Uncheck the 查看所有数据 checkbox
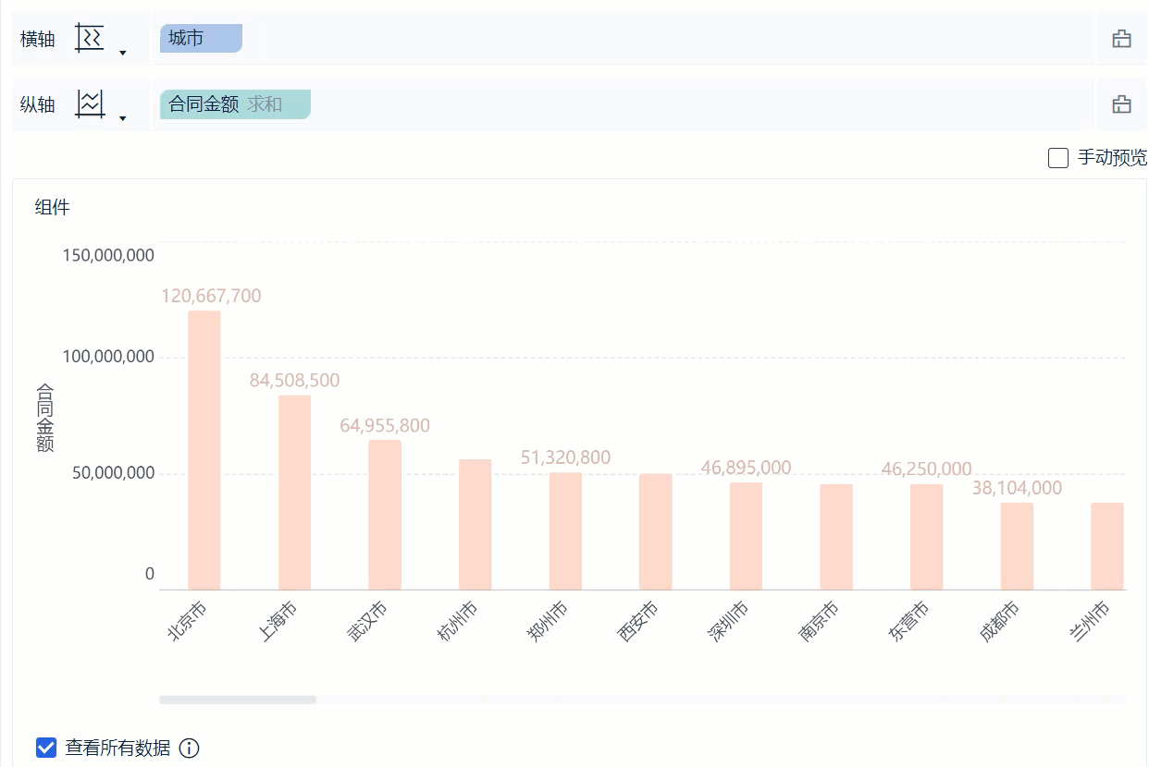Screen dimensions: 1149x767 tap(46, 748)
